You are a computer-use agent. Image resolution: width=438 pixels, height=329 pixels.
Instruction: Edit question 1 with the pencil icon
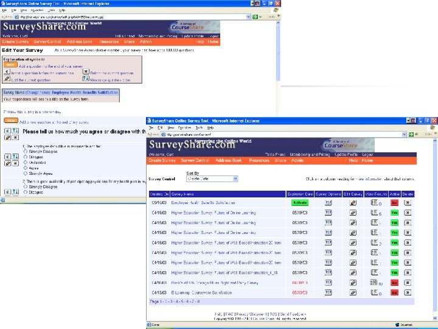(x=8, y=163)
